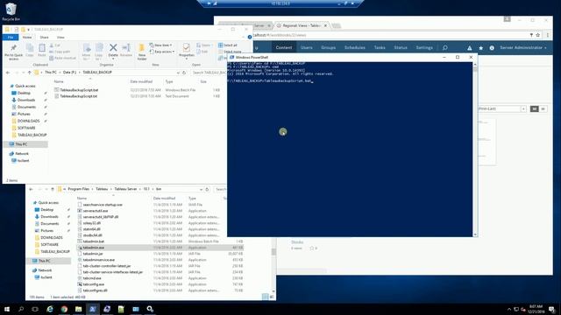Click Back arrow in TABLEAU_BACKUP window
Screen dimensions: 561x315
click(x=8, y=73)
